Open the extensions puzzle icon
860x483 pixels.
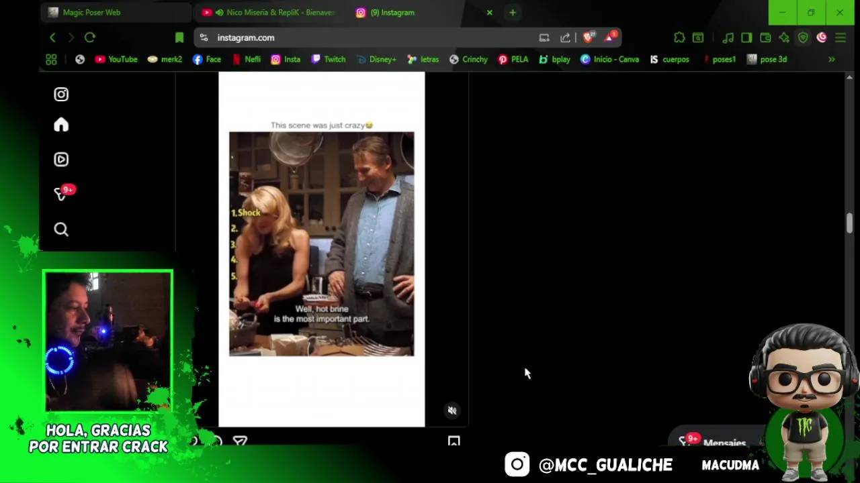679,38
